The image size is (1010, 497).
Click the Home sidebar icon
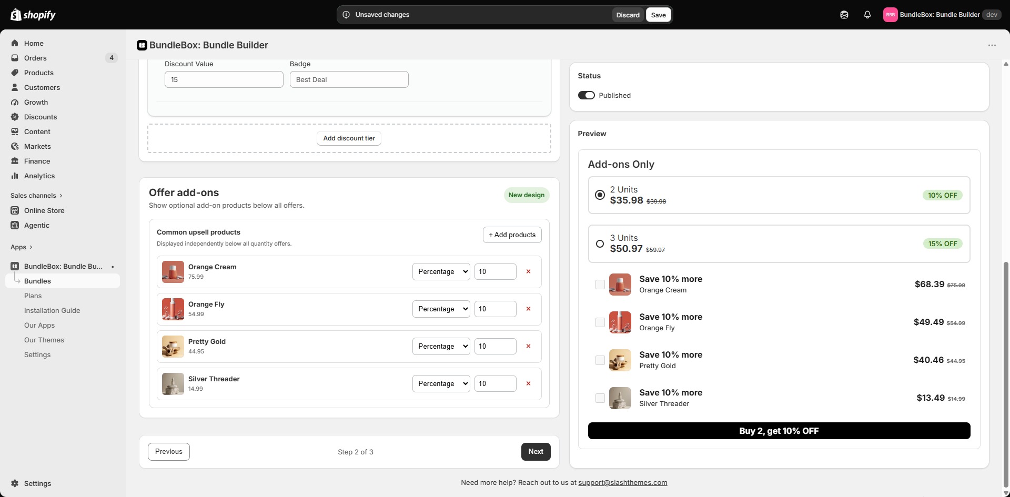15,43
